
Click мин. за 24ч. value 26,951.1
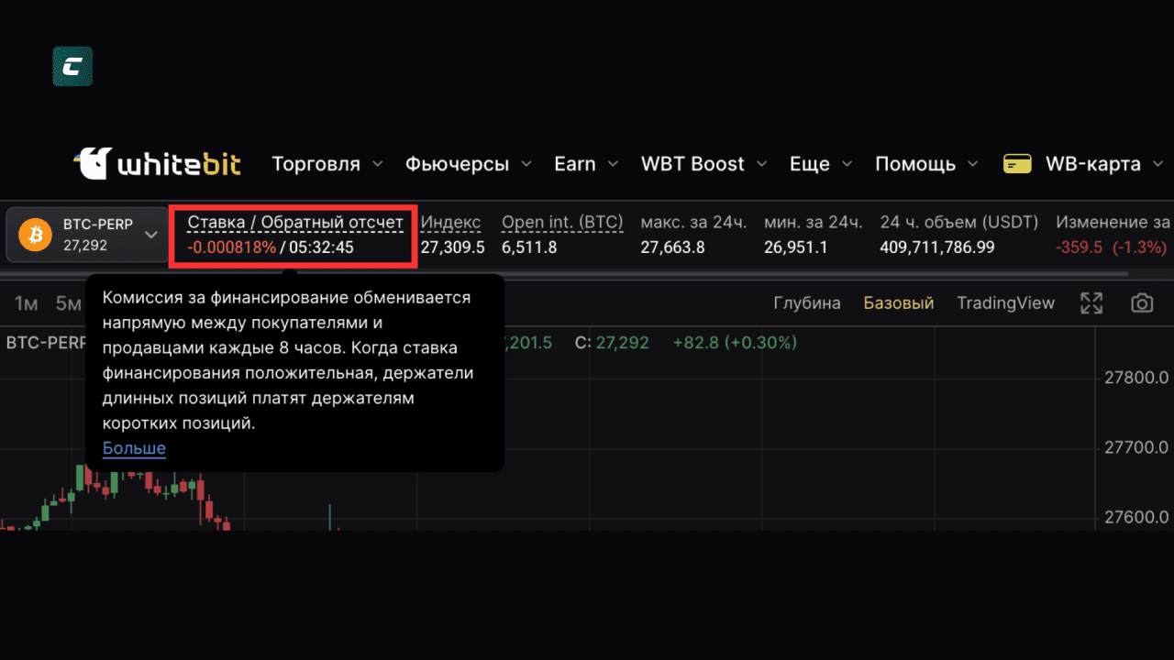click(796, 247)
